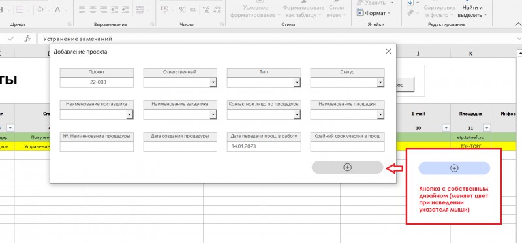Center the cell text horizontally
Screen dimensions: 522x243
click(x=93, y=10)
